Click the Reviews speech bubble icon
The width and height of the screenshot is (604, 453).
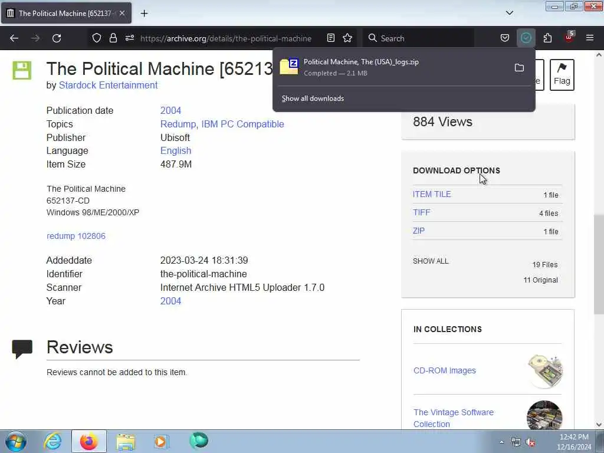tap(22, 349)
